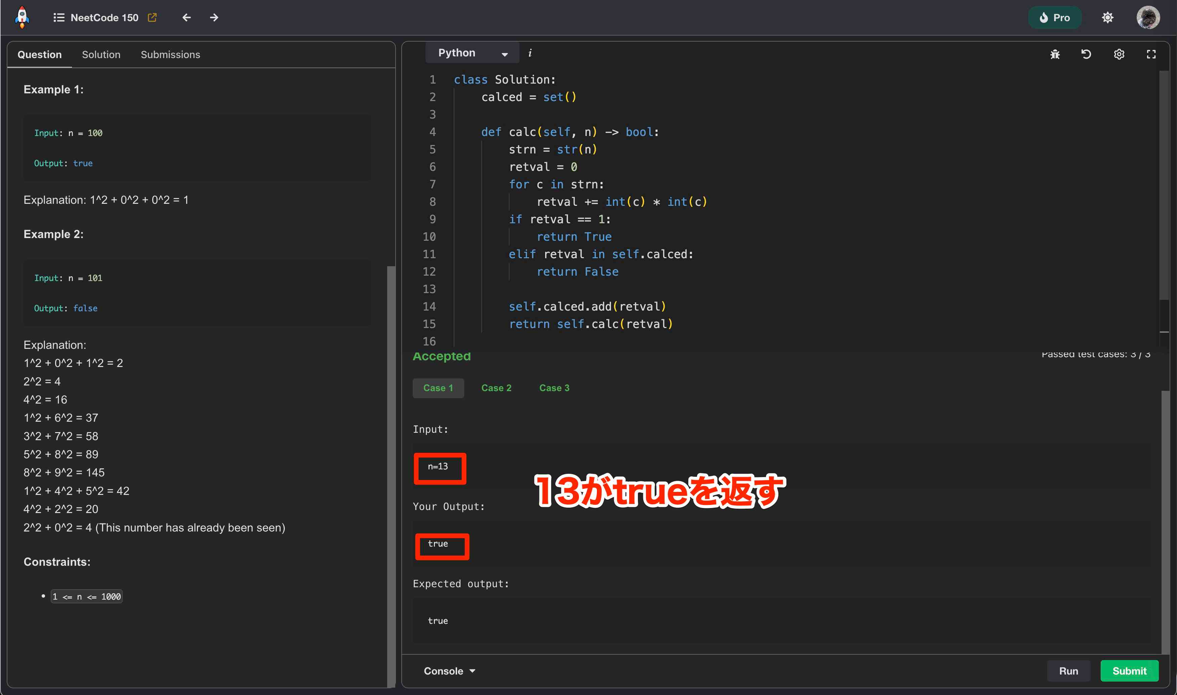This screenshot has width=1177, height=695.
Task: Switch to the Solution tab
Action: [x=101, y=55]
